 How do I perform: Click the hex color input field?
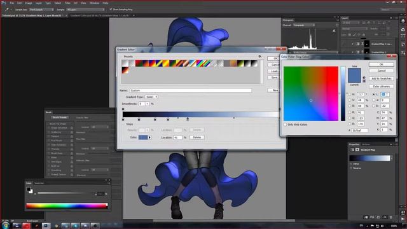coord(360,130)
